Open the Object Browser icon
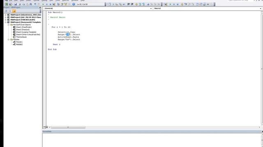The height and width of the screenshot is (147, 263). (x=66, y=4)
